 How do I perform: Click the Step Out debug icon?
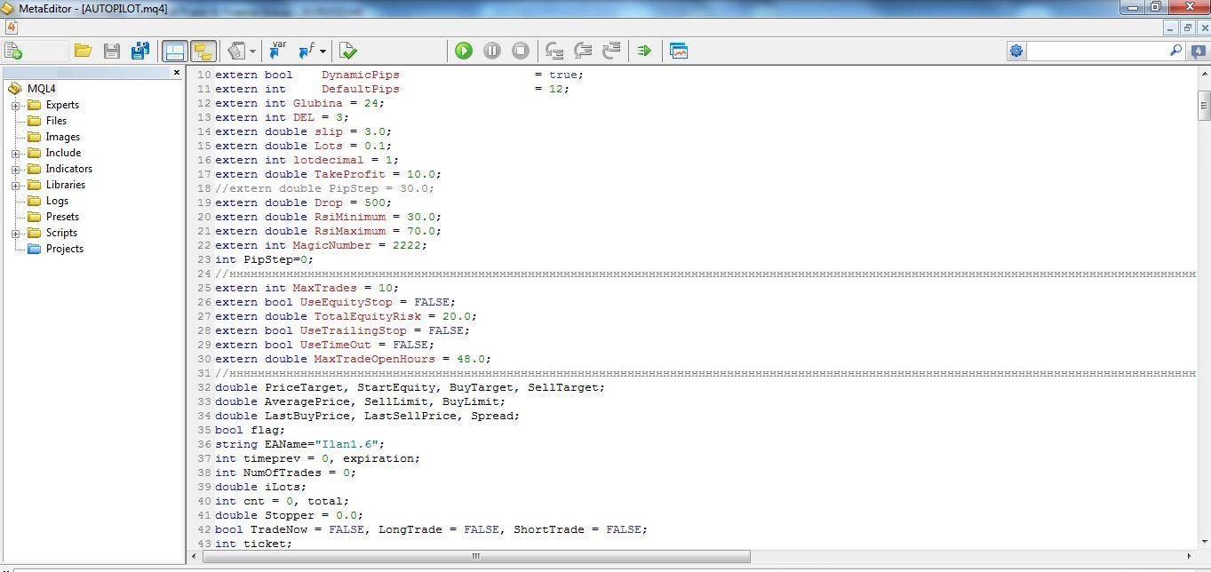(x=611, y=51)
